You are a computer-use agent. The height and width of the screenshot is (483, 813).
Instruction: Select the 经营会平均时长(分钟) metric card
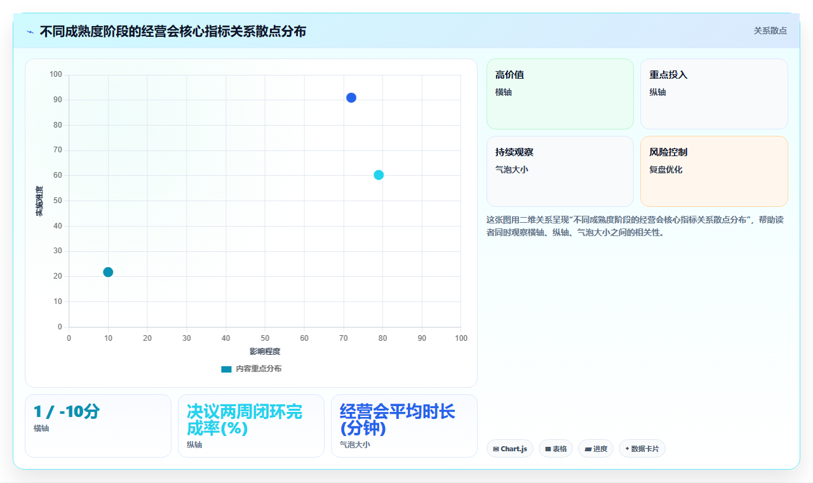pyautogui.click(x=404, y=426)
